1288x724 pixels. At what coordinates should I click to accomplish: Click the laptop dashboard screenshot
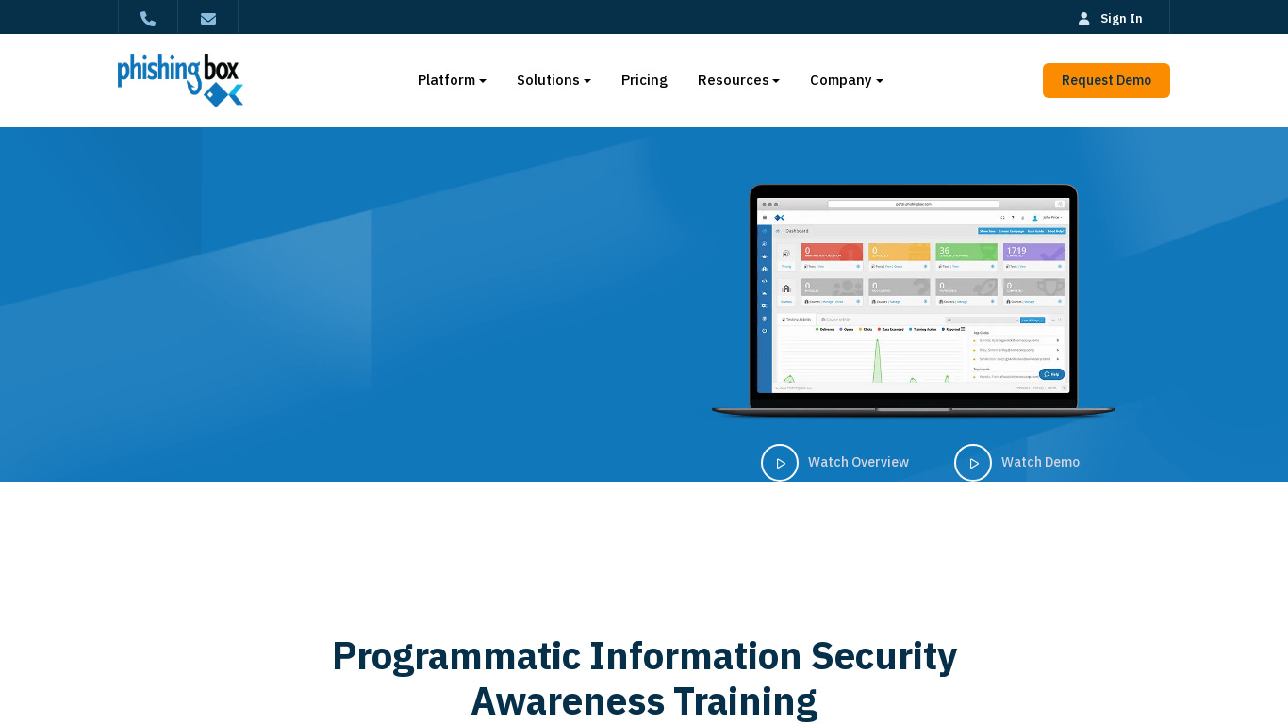(x=913, y=301)
